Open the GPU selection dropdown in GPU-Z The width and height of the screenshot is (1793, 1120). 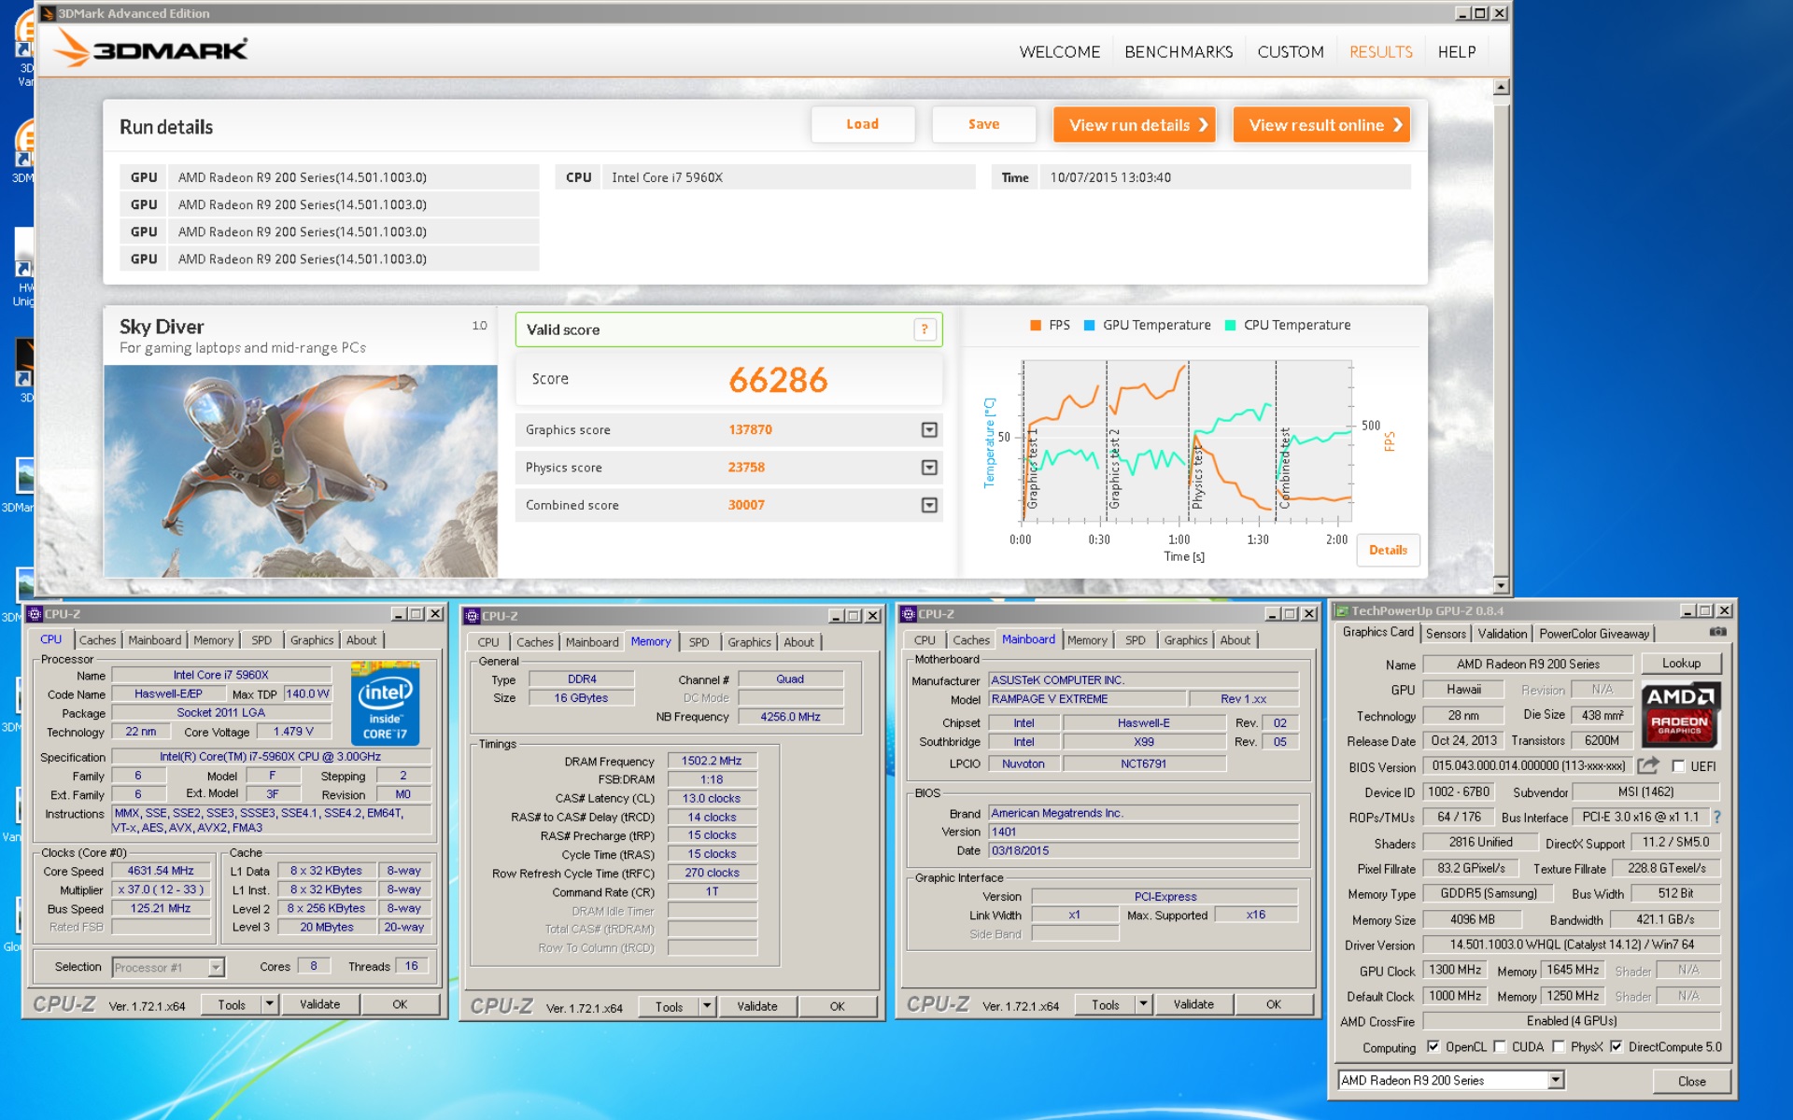(1555, 1080)
